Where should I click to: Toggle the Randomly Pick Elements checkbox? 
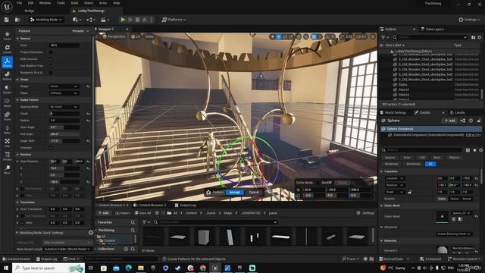(x=51, y=73)
